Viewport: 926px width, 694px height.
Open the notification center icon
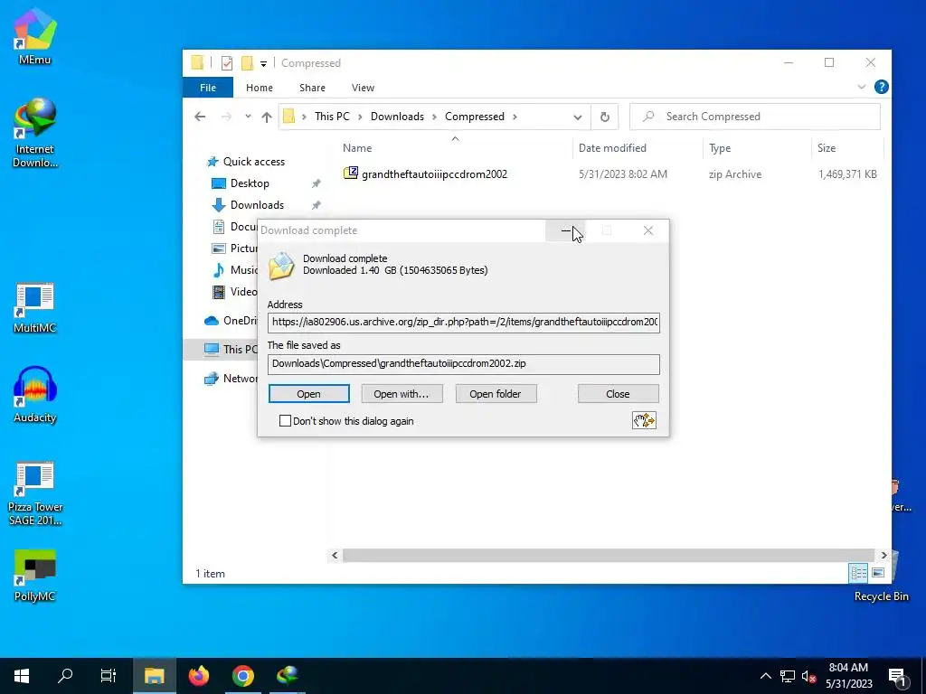(896, 677)
